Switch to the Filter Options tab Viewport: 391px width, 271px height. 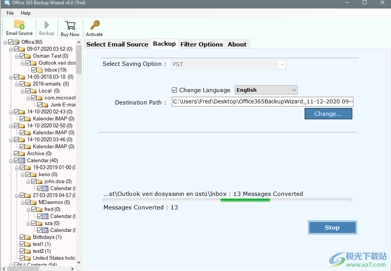201,44
